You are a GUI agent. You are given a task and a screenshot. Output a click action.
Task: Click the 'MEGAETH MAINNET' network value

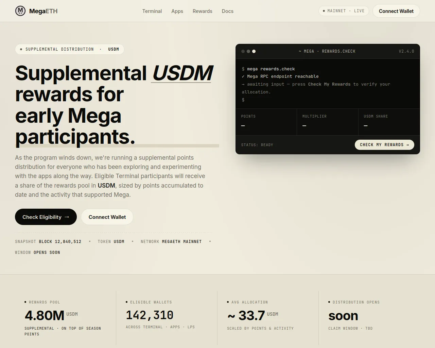click(182, 242)
